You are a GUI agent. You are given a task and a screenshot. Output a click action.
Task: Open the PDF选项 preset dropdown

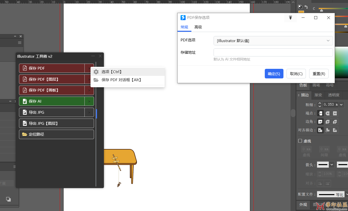coord(273,41)
